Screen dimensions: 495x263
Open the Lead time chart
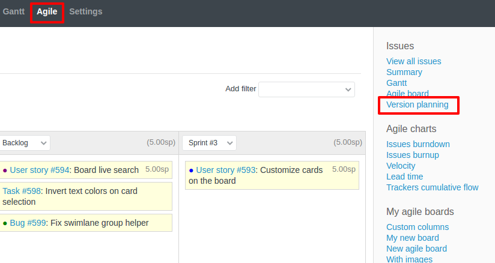pyautogui.click(x=404, y=177)
